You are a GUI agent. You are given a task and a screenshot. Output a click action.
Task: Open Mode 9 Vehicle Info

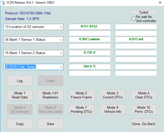112,109
